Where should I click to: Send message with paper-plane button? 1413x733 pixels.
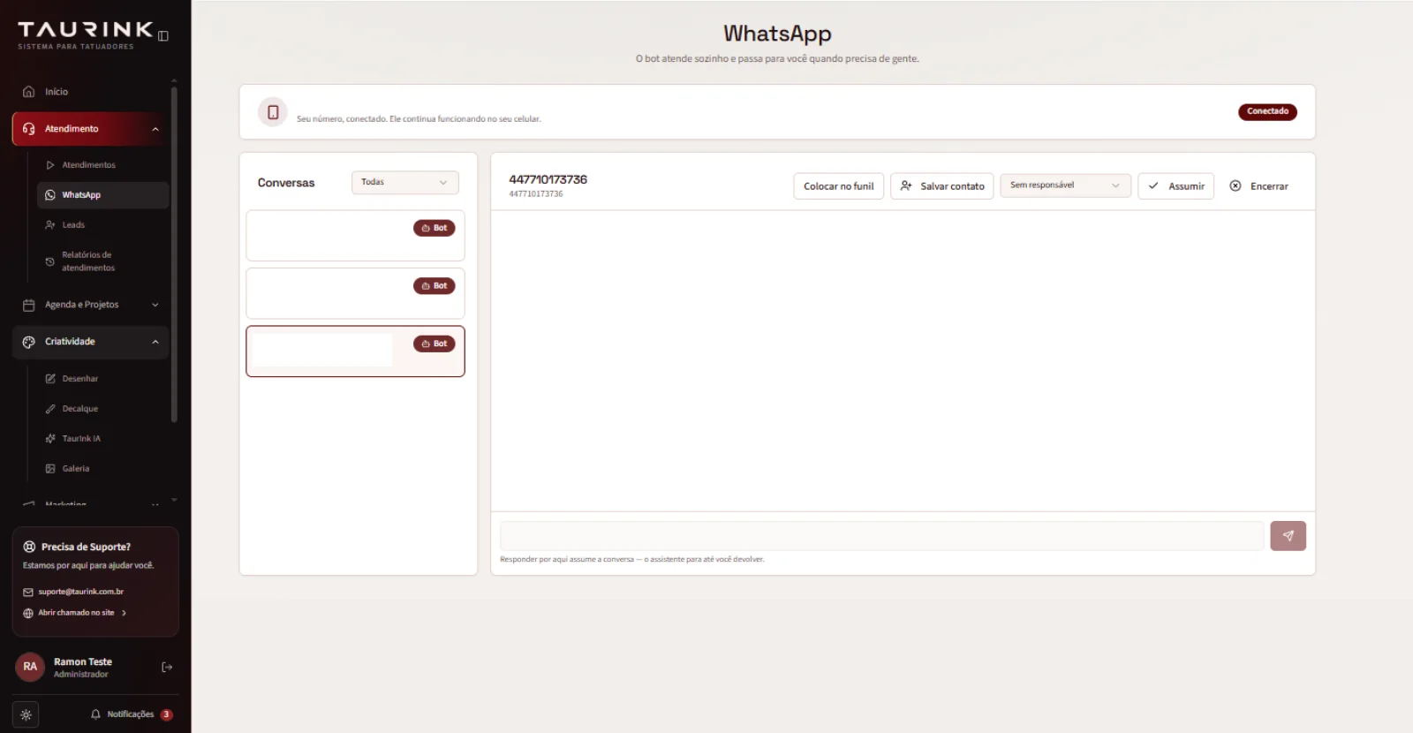click(x=1288, y=536)
